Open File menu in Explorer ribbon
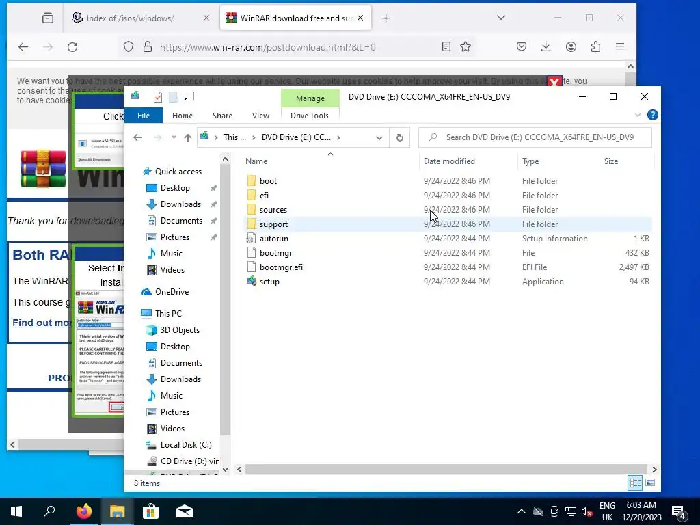Viewport: 700px width, 525px height. coord(144,116)
